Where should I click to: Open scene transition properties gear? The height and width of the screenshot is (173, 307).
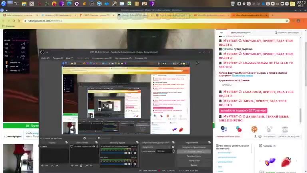pyautogui.click(x=173, y=147)
